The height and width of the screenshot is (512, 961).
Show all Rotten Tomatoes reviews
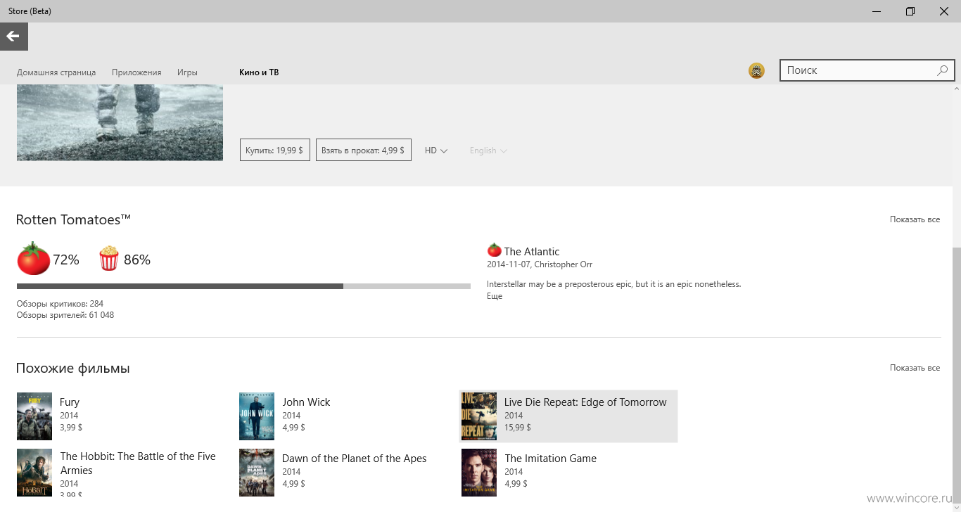coord(915,219)
